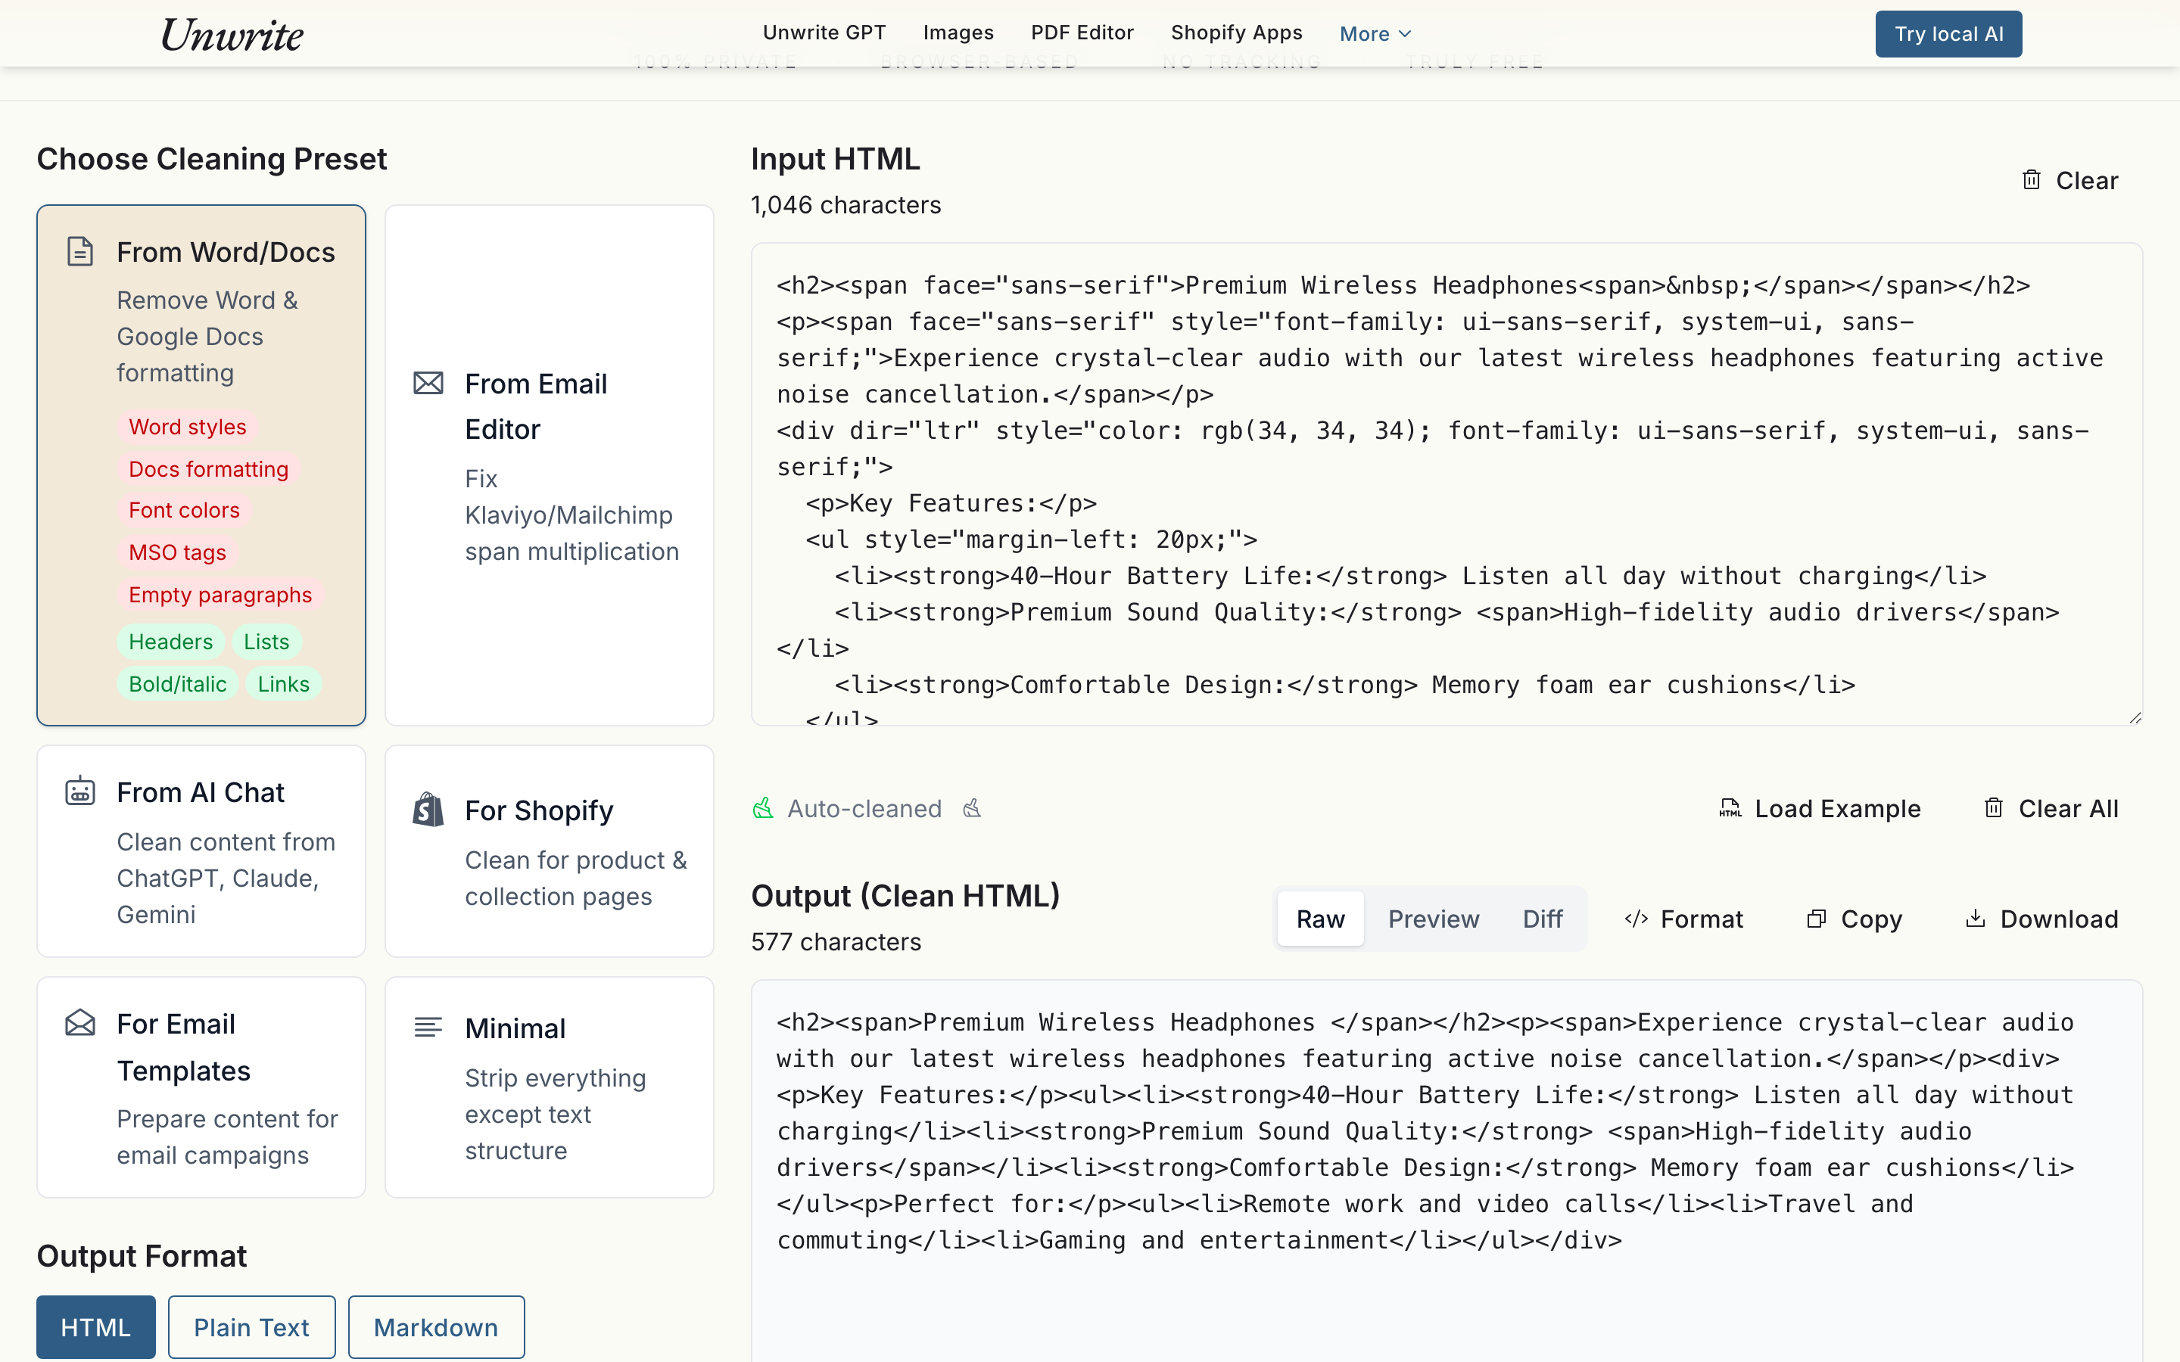Click the Input HTML textarea resize handle
2180x1362 pixels.
[x=2135, y=717]
